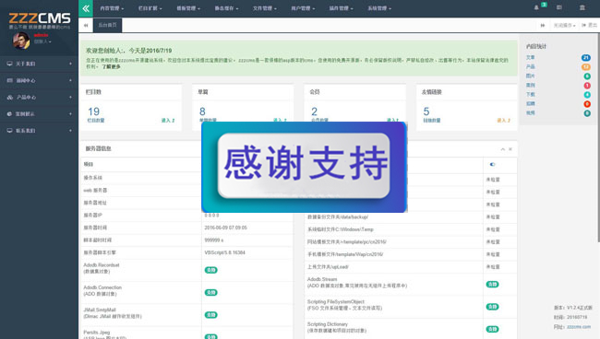Viewport: 600px width, 339px height.
Task: Click the green support badge for Scripting.Dictionary
Action: pos(492,329)
